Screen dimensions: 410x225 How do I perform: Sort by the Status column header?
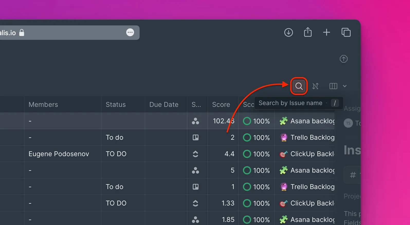point(116,105)
